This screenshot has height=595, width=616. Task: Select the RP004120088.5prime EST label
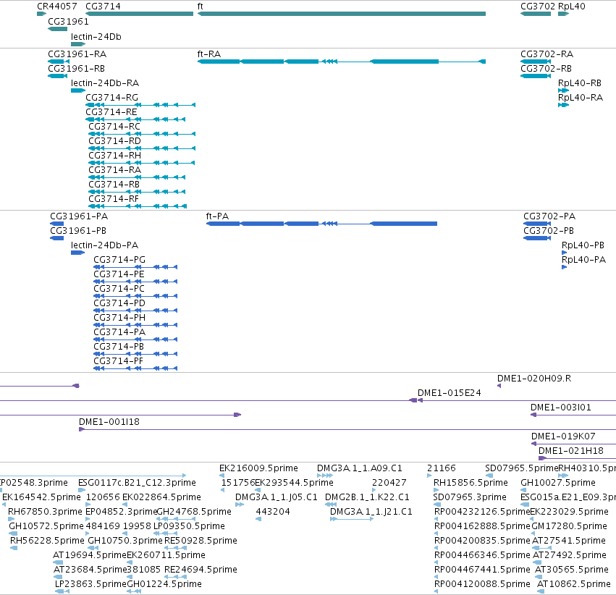[x=482, y=585]
